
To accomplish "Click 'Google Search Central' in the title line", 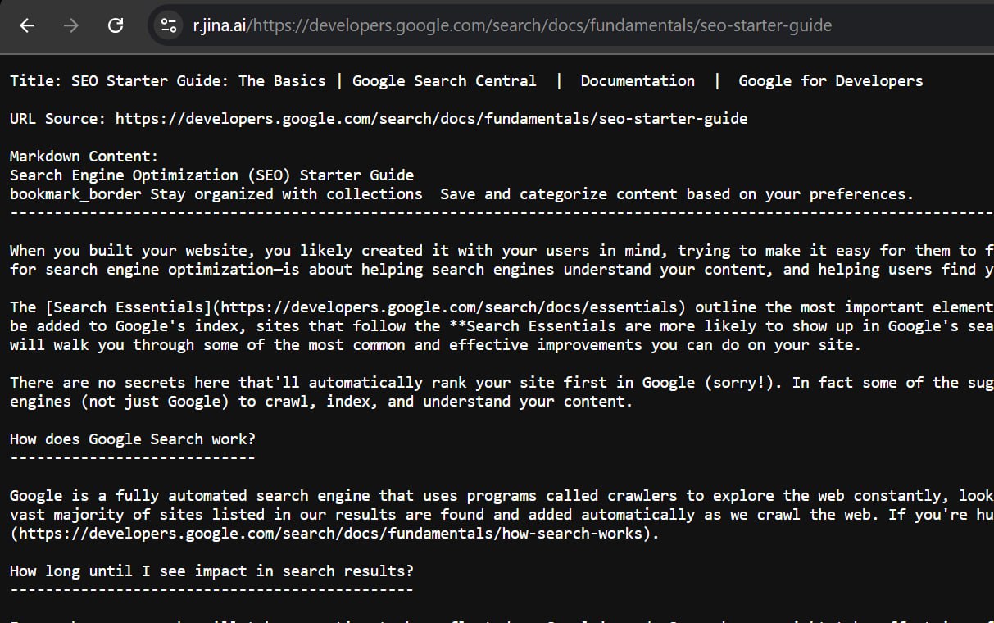I will point(444,81).
